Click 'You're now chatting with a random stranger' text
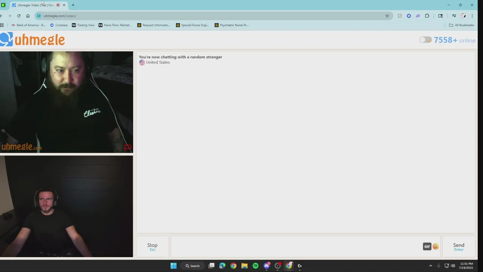The width and height of the screenshot is (483, 272). click(180, 57)
